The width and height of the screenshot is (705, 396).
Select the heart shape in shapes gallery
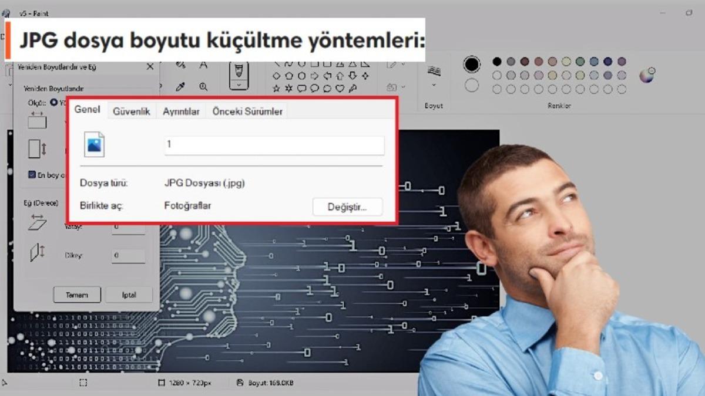point(341,87)
